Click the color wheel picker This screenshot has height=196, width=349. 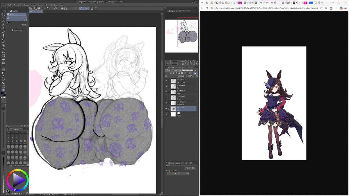[x=17, y=180]
